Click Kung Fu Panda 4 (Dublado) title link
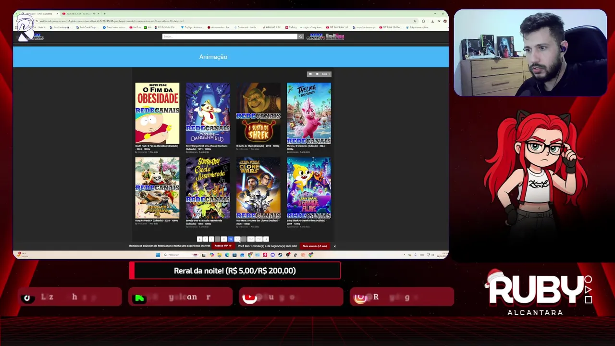 point(157,221)
